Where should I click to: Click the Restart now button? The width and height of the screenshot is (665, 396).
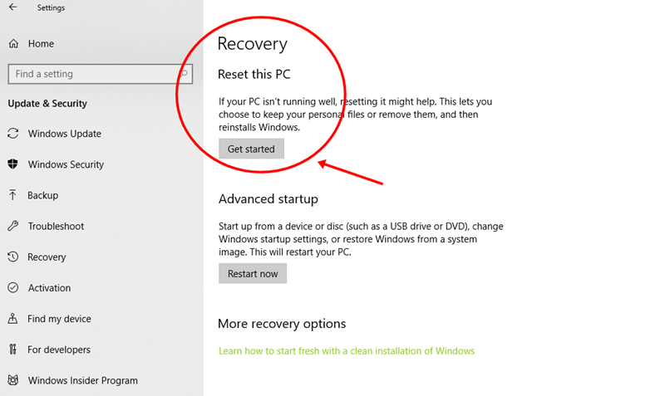click(253, 274)
